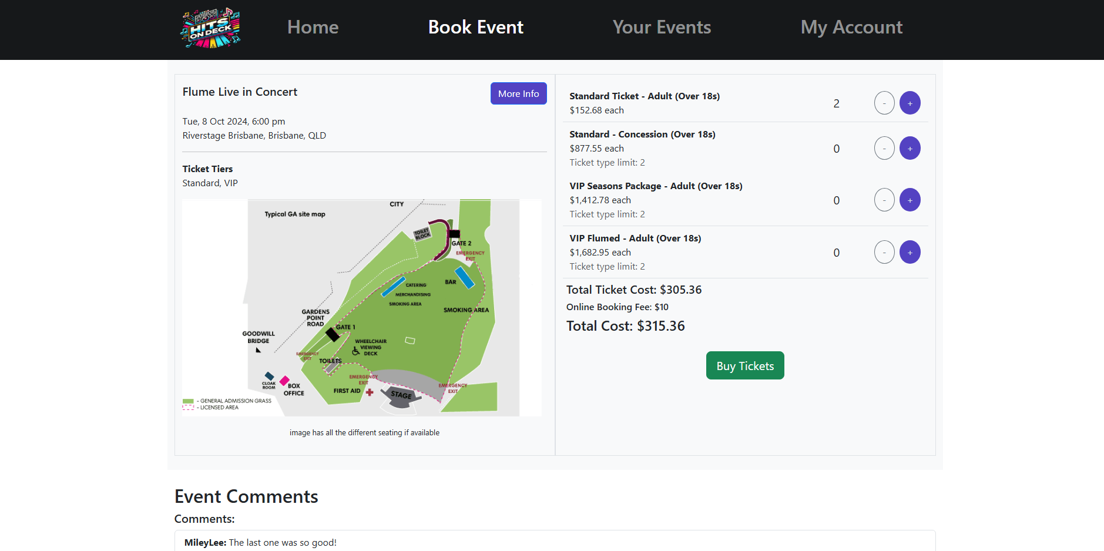Open My Account page
1104x551 pixels.
tap(851, 28)
